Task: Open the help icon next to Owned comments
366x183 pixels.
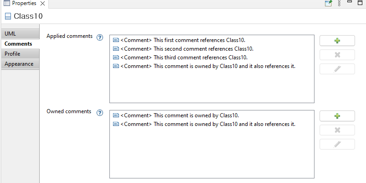Action: (x=100, y=113)
